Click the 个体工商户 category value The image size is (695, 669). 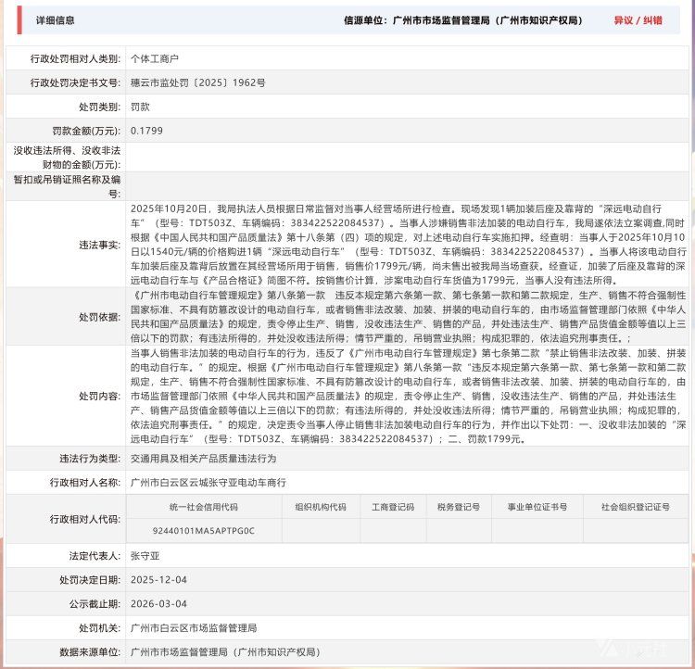click(x=154, y=58)
